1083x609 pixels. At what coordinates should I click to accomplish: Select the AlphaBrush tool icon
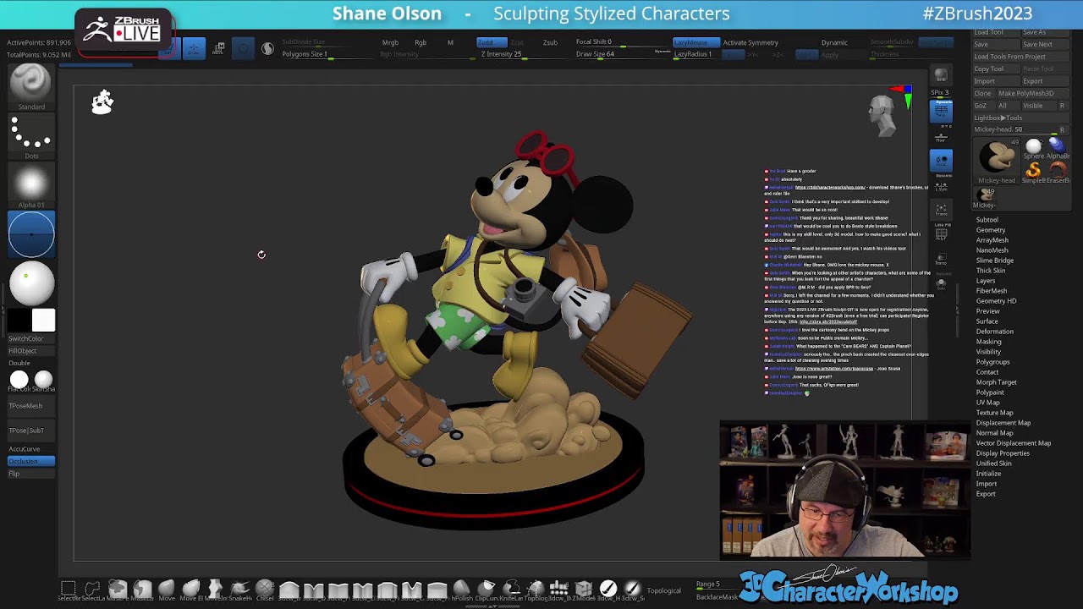point(1058,149)
